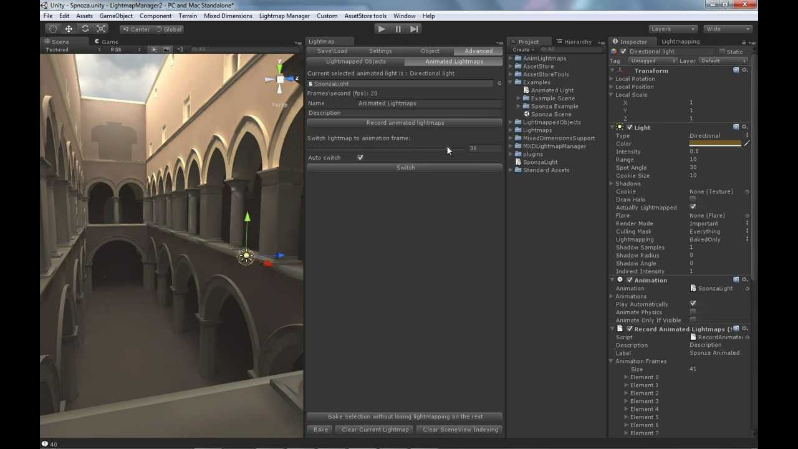Open the Wide layout dropdown
Image resolution: width=798 pixels, height=449 pixels.
[x=728, y=29]
